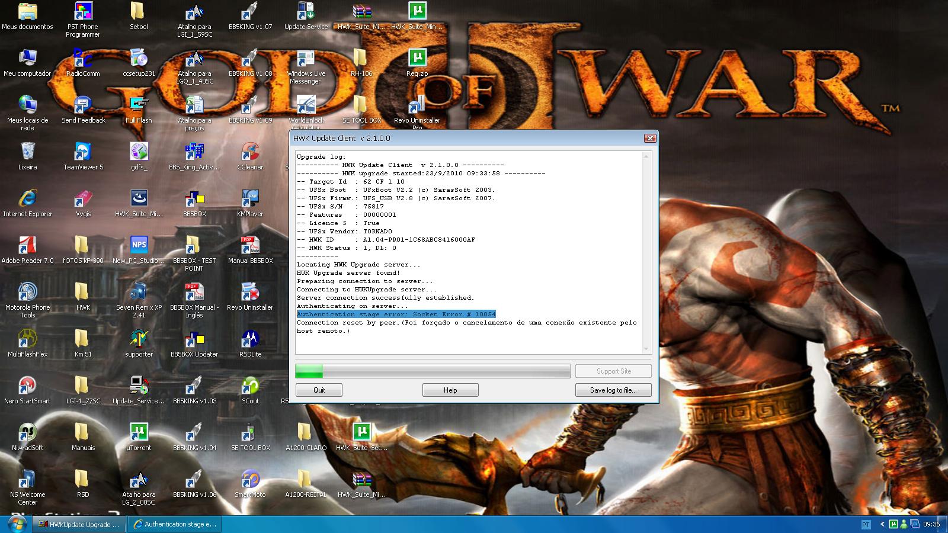The width and height of the screenshot is (948, 533).
Task: Open Internet Explorer desktop icon
Action: (x=27, y=203)
